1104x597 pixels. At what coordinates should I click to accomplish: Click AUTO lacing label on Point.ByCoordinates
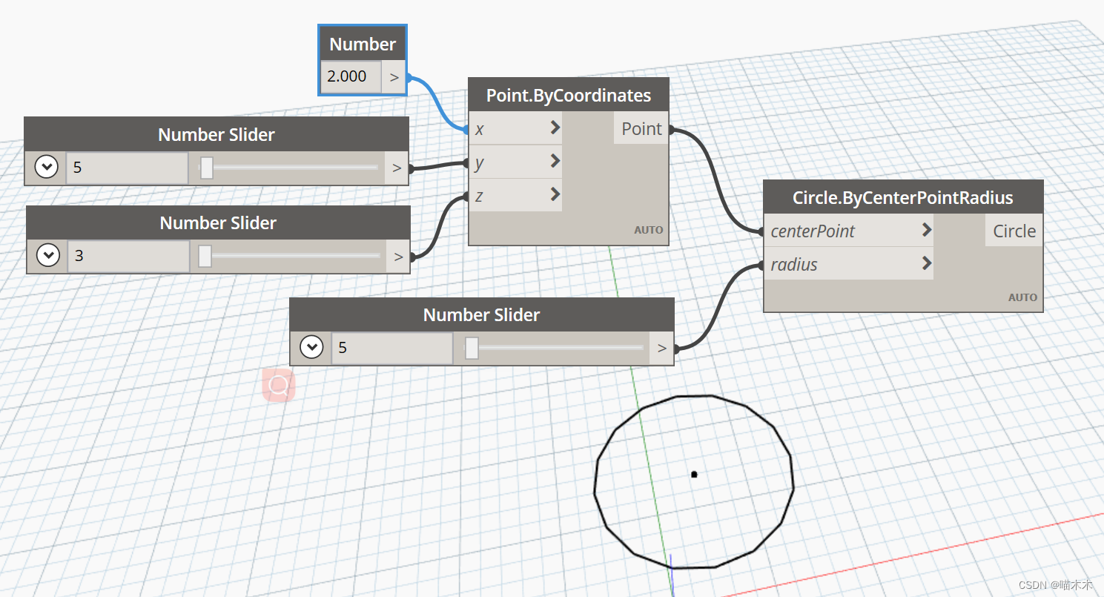(x=649, y=230)
